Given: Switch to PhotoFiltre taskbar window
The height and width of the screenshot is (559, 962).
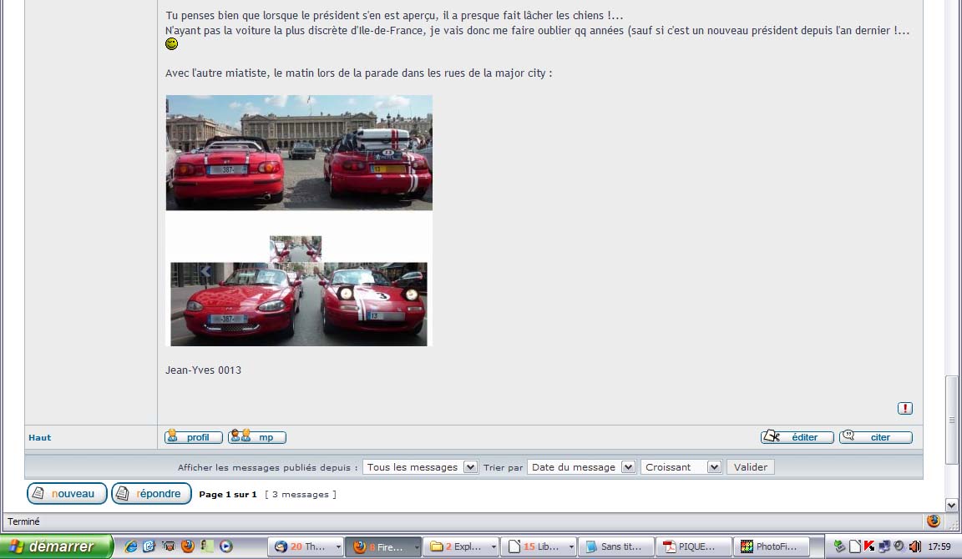Looking at the screenshot, I should tap(772, 546).
